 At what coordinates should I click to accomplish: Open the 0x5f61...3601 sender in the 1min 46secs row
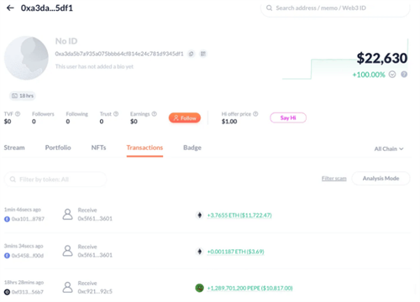click(95, 219)
